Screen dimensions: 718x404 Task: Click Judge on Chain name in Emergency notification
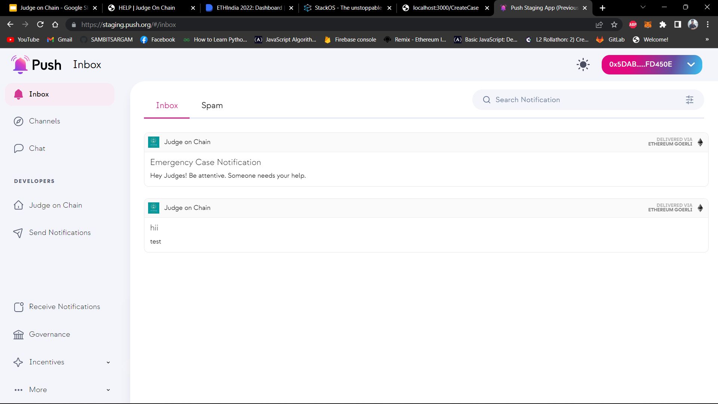point(187,142)
